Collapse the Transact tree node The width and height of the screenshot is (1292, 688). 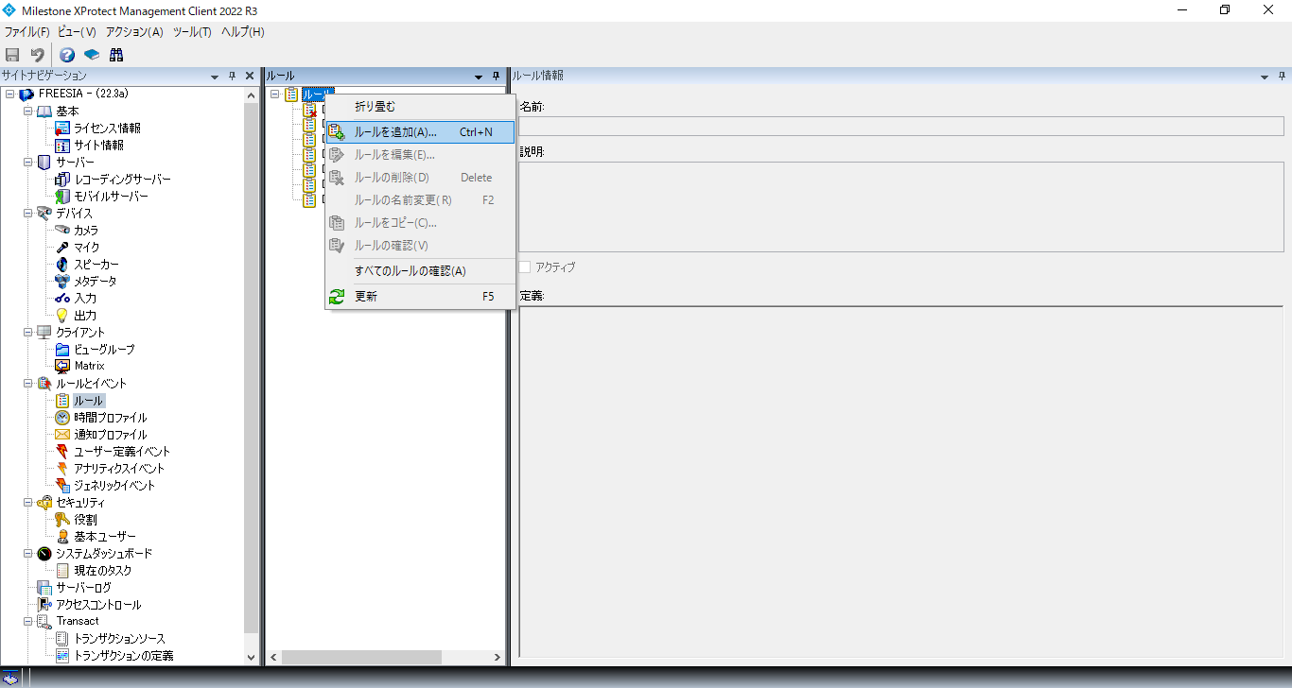[28, 621]
